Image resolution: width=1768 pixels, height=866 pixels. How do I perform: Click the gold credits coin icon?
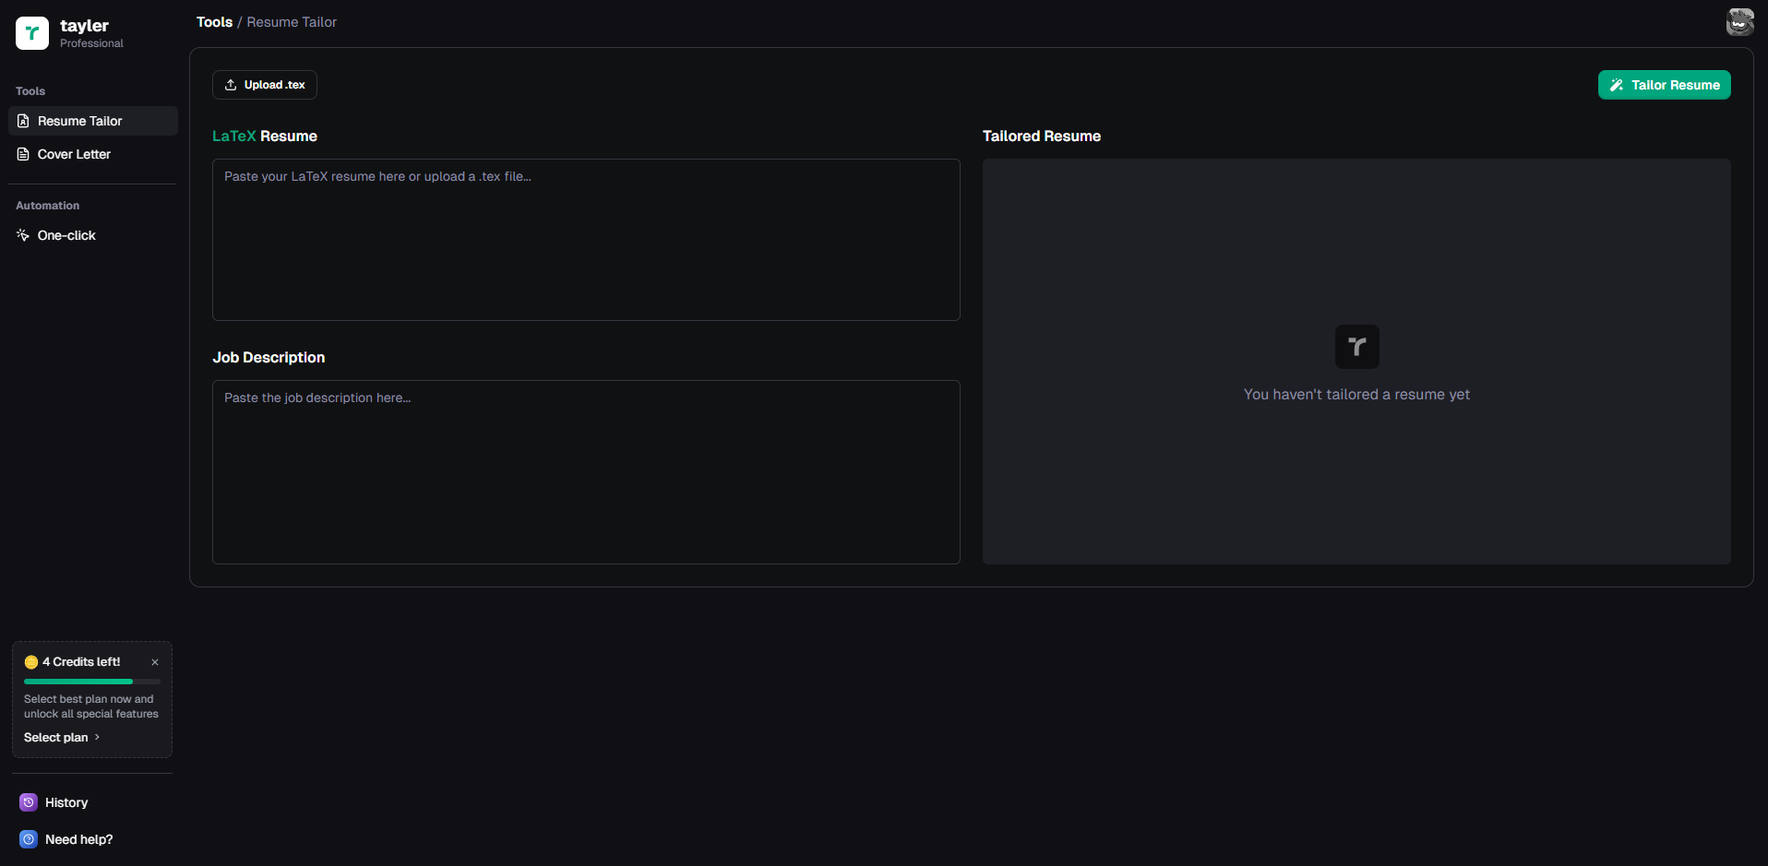coord(31,662)
